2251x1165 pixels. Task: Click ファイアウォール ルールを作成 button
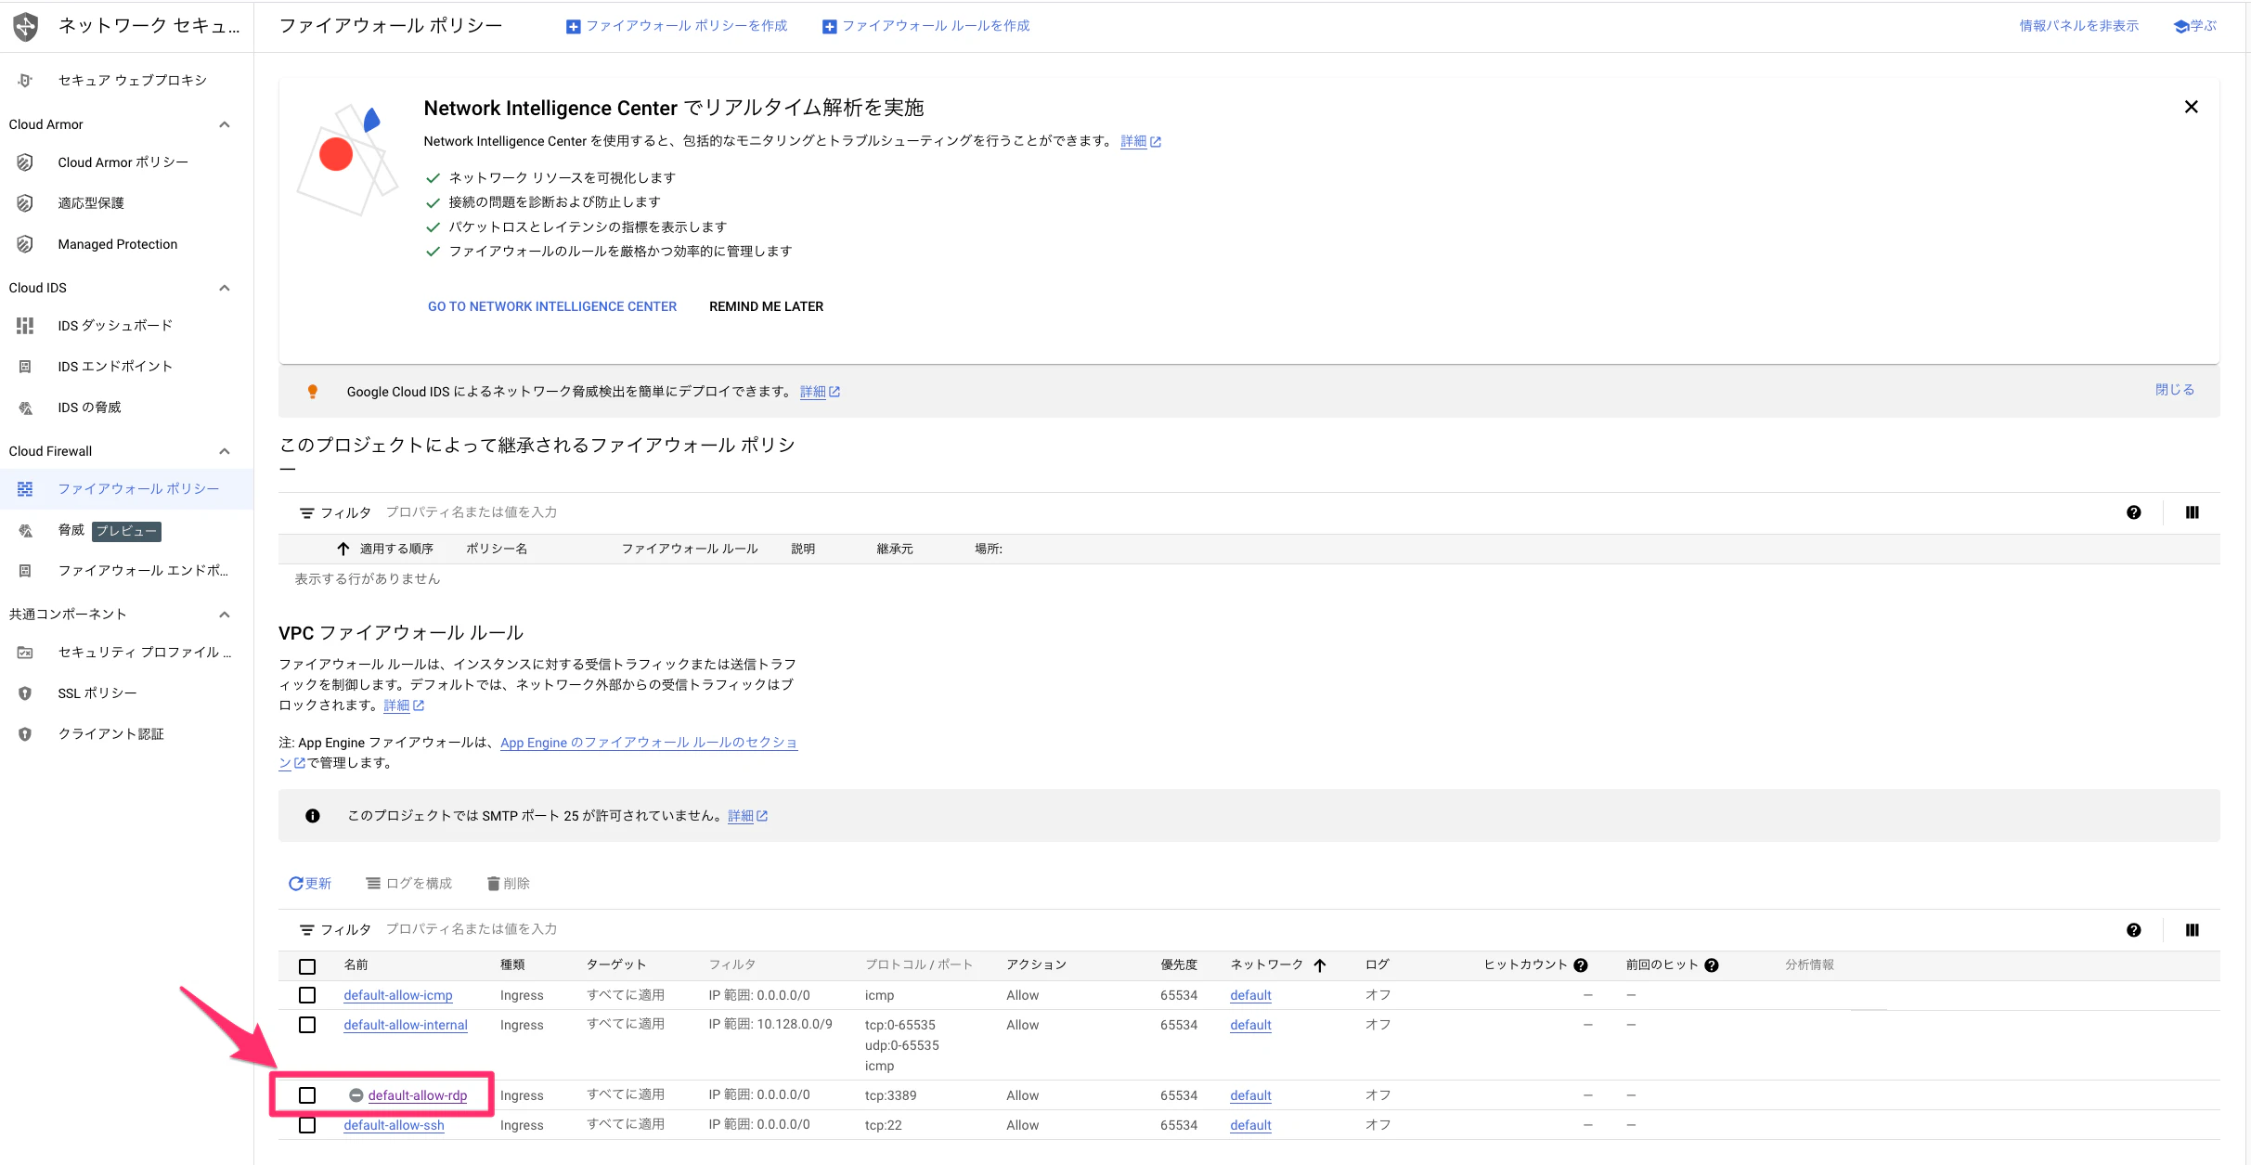[926, 26]
